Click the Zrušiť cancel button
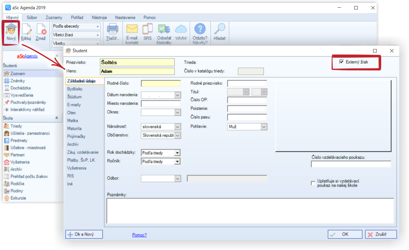This screenshot has height=250, width=409. coord(381,234)
